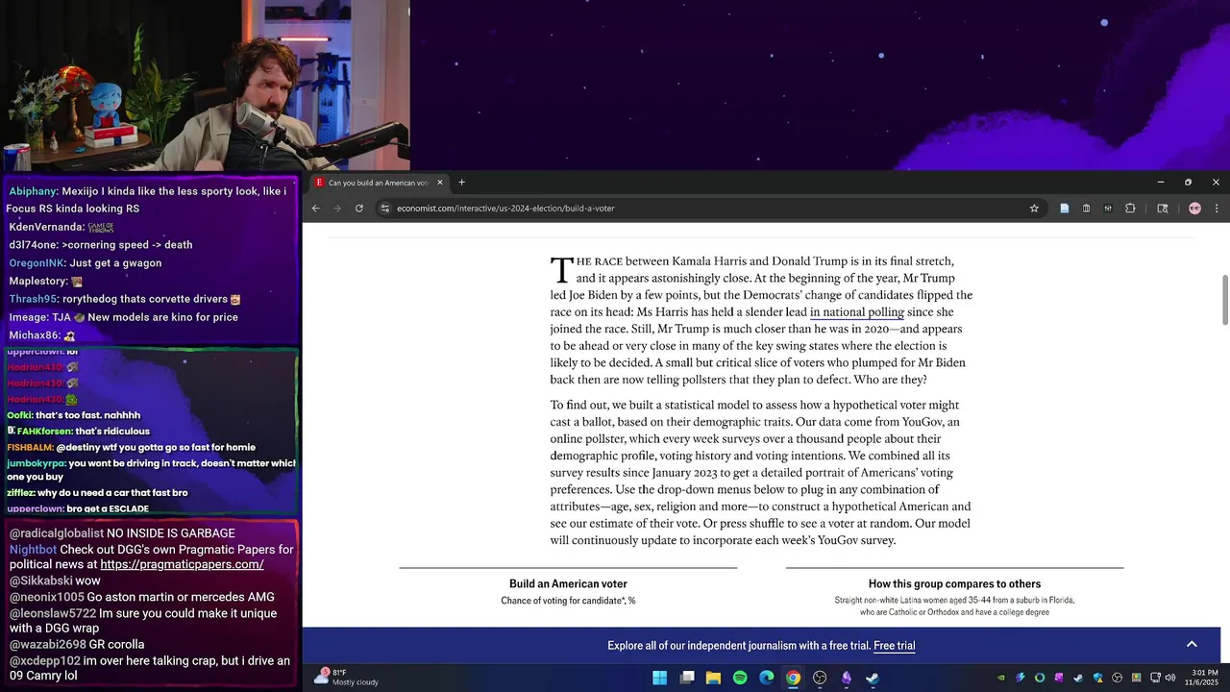
Task: Click the 'Free trial' link in banner
Action: [894, 646]
